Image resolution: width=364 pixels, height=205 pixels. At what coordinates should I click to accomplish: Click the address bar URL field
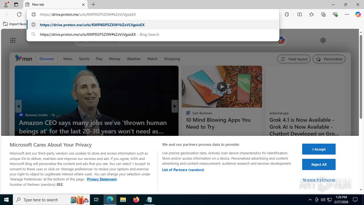point(153,14)
